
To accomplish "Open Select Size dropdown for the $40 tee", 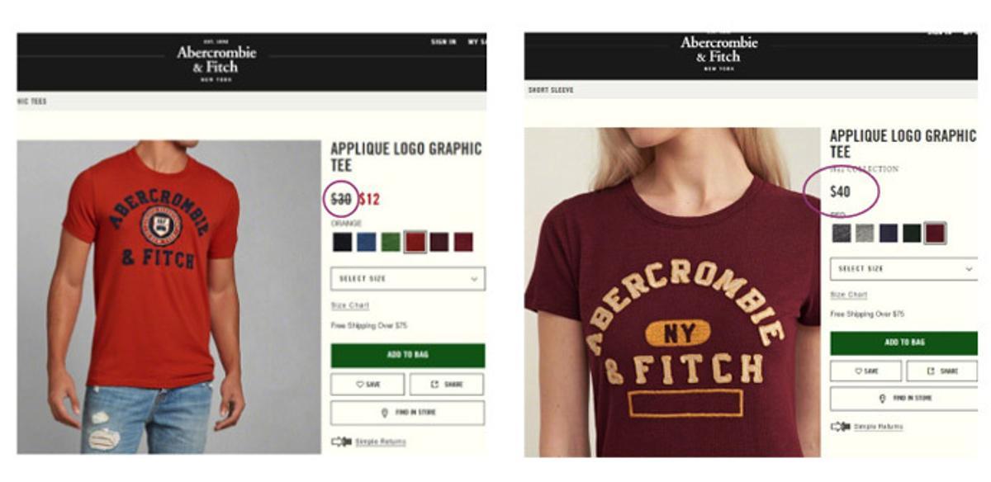I will click(903, 269).
